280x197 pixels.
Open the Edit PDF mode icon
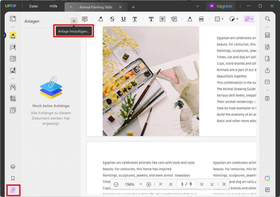[x=13, y=47]
